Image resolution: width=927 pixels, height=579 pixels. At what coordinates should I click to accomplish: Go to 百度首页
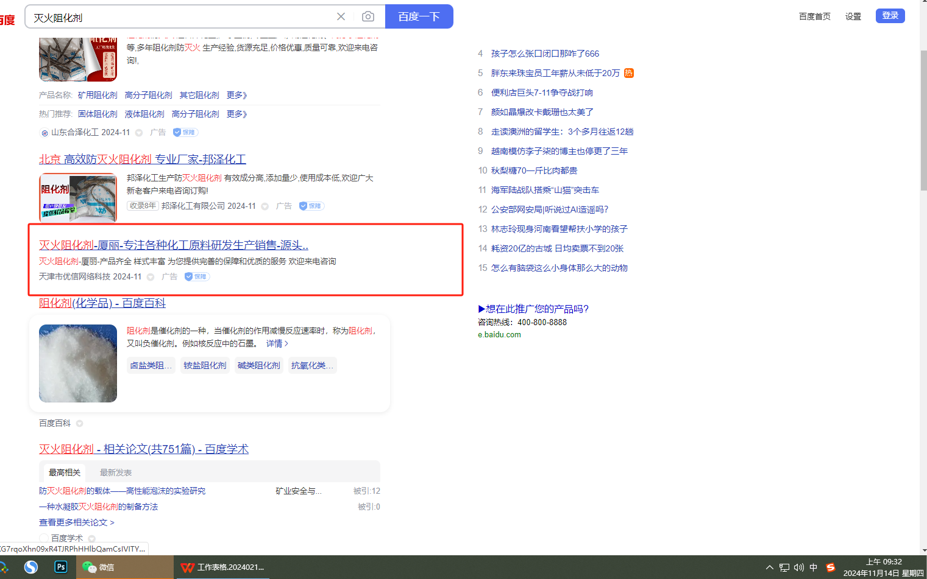[814, 16]
